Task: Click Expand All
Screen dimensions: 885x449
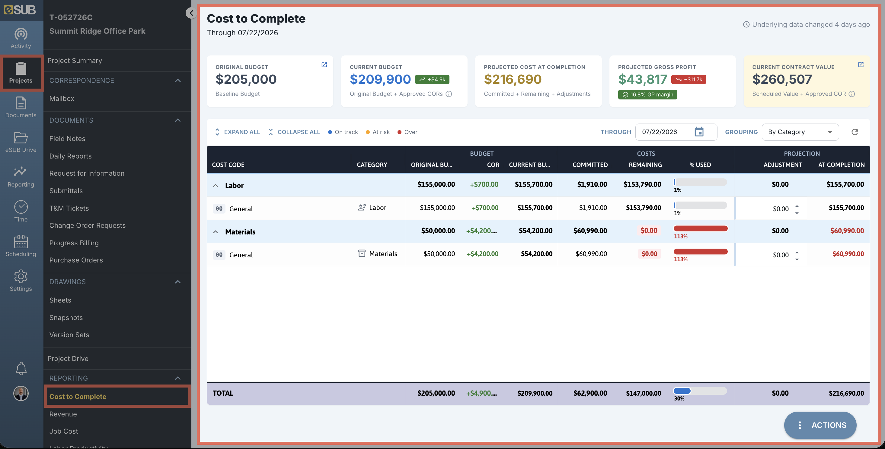Action: [237, 132]
